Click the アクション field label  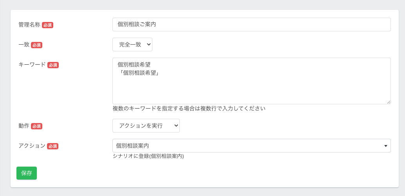pos(32,146)
